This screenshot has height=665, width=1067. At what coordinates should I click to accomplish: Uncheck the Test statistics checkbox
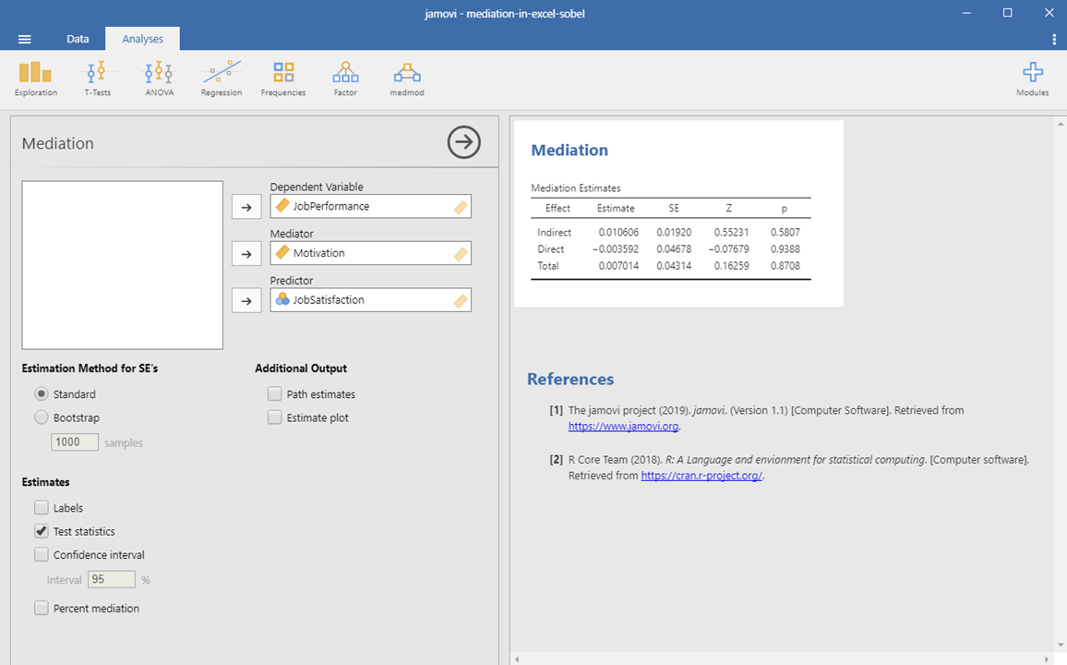pyautogui.click(x=42, y=531)
